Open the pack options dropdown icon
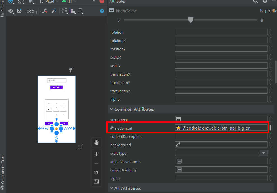 [x=65, y=11]
